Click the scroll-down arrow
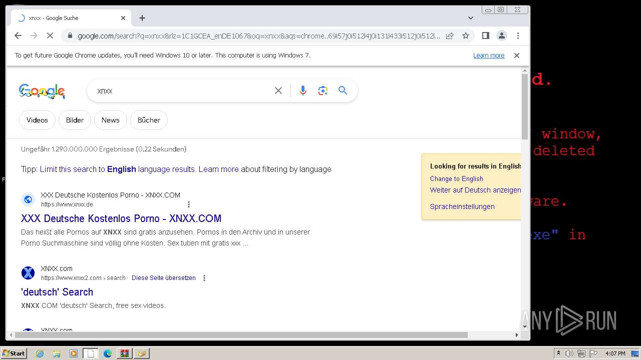 click(x=525, y=326)
